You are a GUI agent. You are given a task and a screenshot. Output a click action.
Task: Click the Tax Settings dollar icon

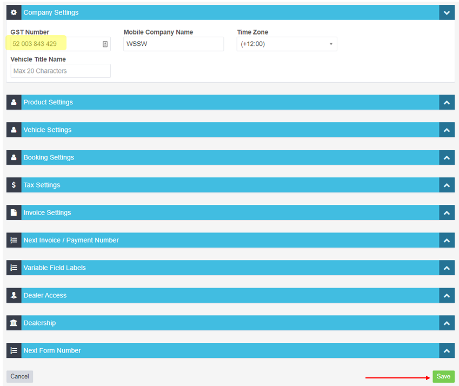tap(14, 185)
